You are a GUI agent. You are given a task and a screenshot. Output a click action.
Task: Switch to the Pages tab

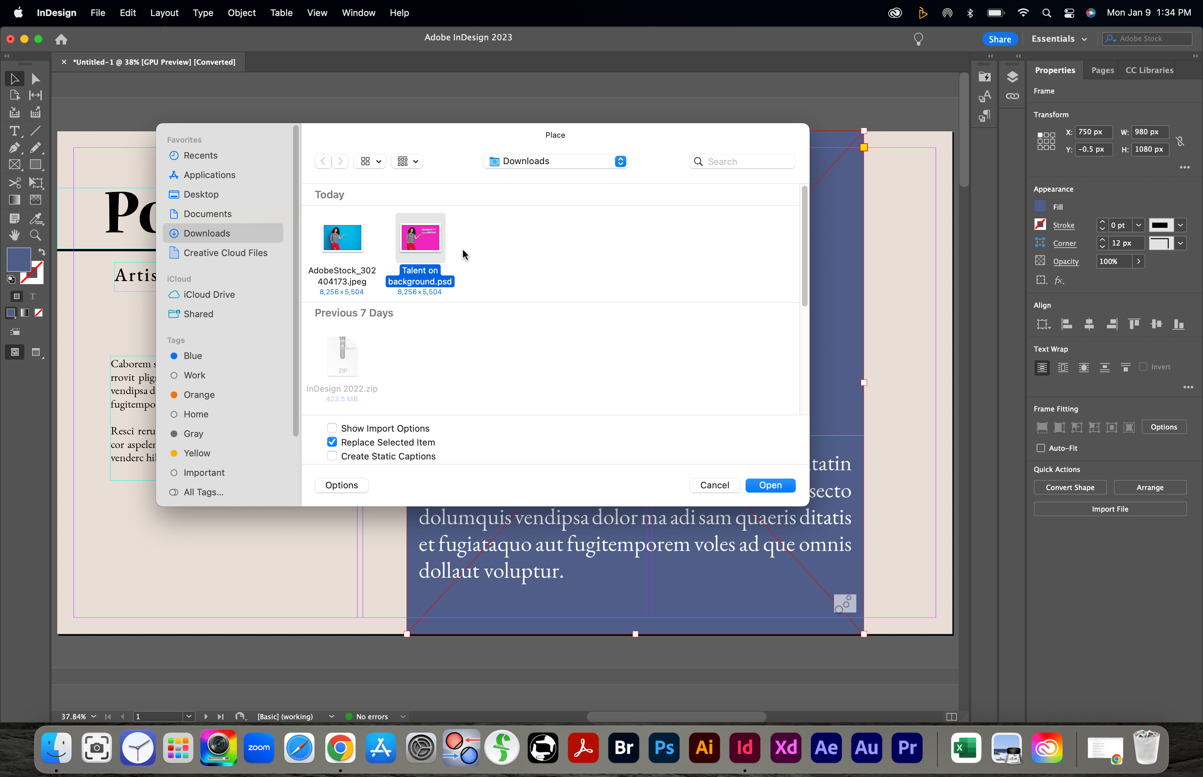click(1102, 70)
